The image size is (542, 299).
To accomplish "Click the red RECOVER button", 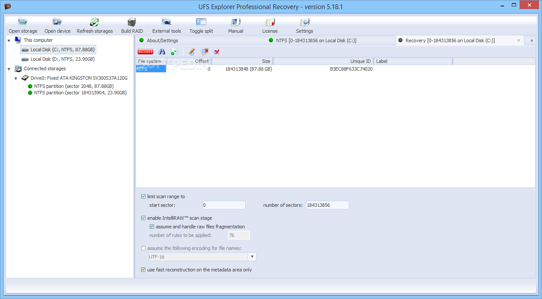I will coord(145,52).
